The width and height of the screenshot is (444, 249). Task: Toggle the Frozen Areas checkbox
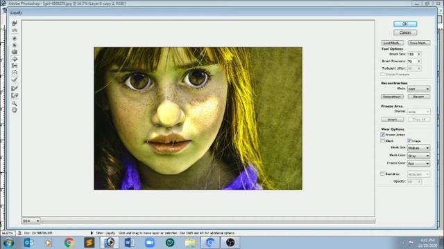382,135
